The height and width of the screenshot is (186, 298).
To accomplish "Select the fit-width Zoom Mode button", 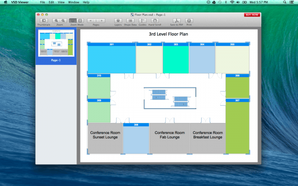I will click(80, 21).
